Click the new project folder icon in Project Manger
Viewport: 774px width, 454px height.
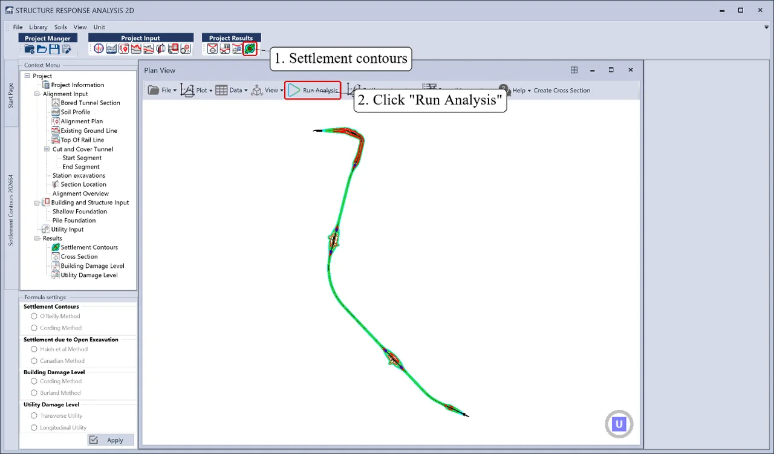[x=30, y=49]
